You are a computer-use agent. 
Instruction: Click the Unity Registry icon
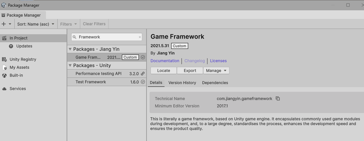point(4,60)
